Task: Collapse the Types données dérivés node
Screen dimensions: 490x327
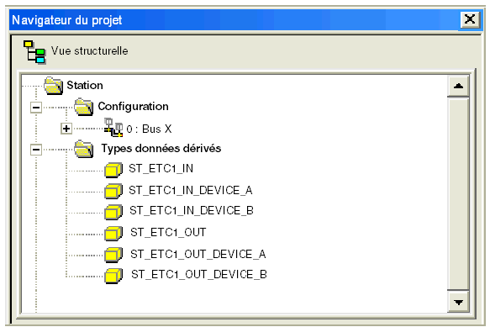Action: tap(36, 150)
